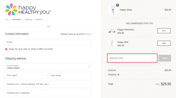Focus the Discount code field

[132, 58]
